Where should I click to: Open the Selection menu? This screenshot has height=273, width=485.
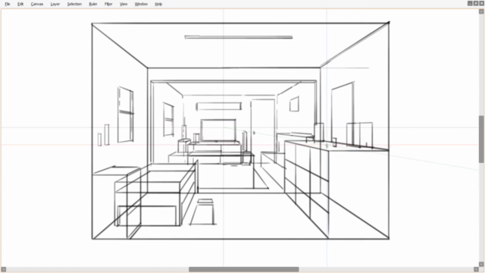tap(74, 4)
